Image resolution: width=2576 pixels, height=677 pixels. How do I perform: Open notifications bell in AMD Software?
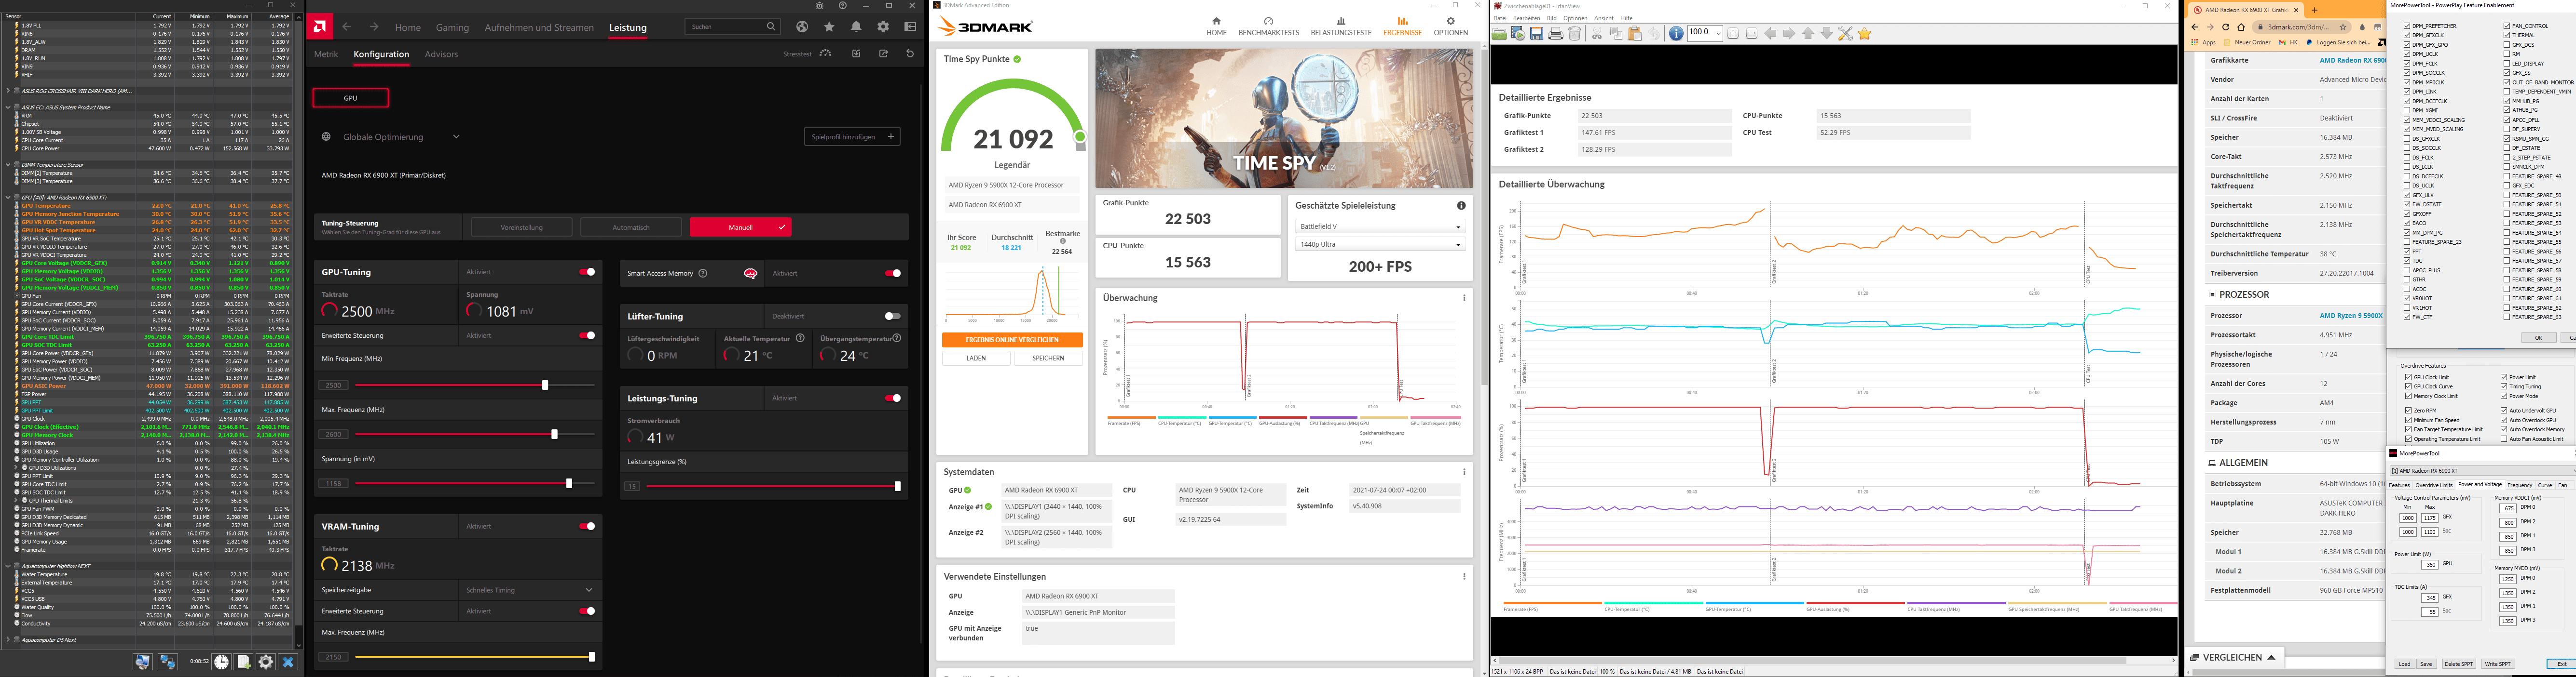(856, 27)
